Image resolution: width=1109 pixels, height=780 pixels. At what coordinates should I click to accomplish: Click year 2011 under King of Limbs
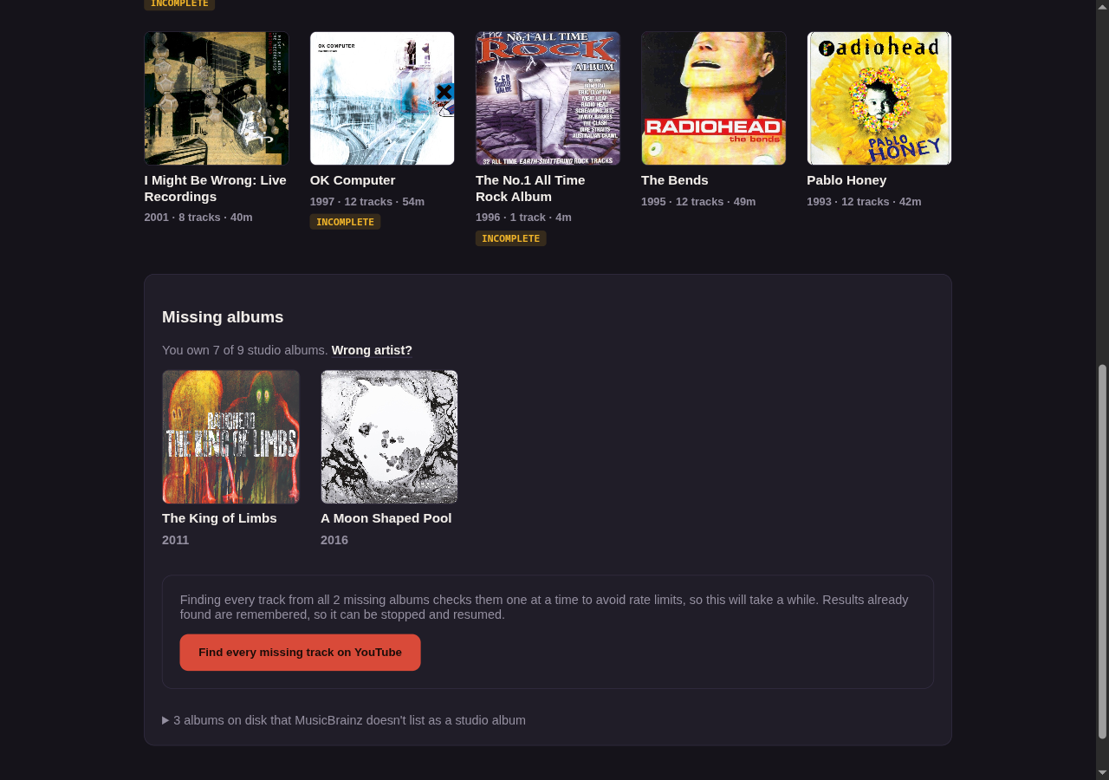pos(175,540)
